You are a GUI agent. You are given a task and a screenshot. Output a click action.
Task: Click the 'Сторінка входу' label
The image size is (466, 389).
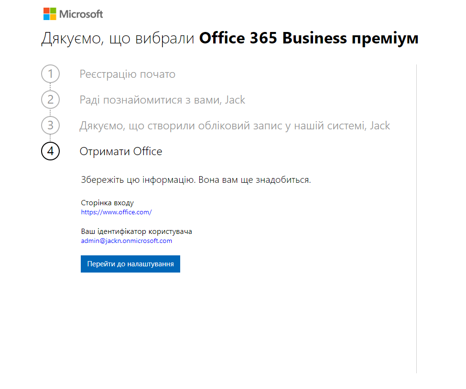click(x=107, y=203)
